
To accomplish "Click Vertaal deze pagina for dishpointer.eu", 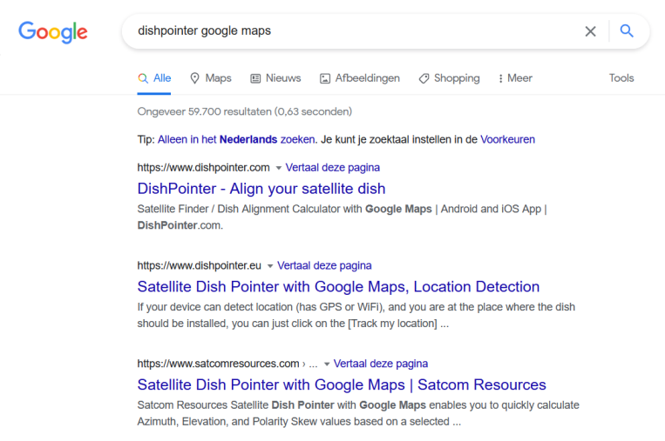I will [x=324, y=266].
